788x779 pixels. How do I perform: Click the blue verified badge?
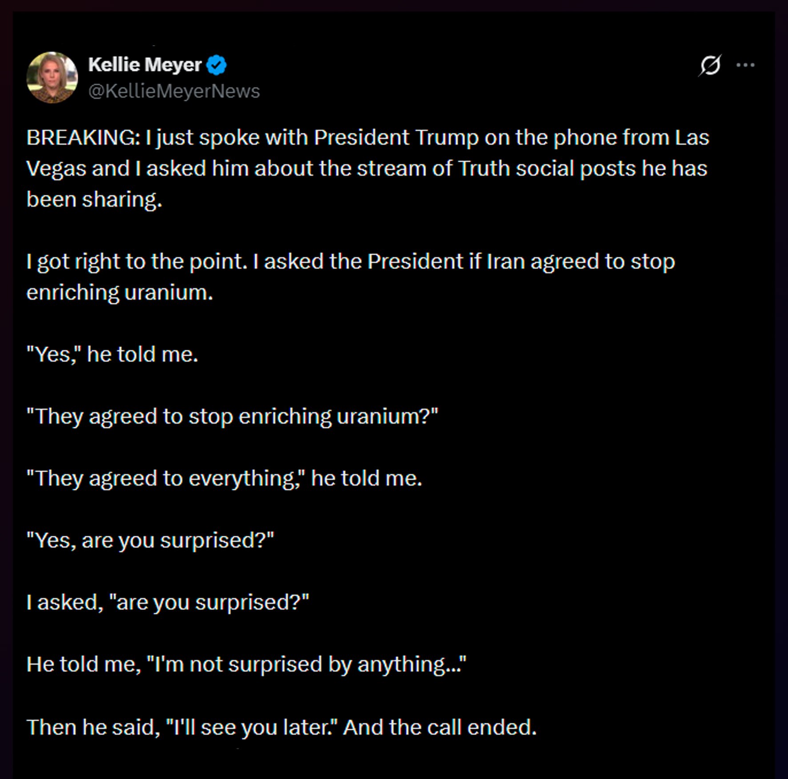click(217, 65)
